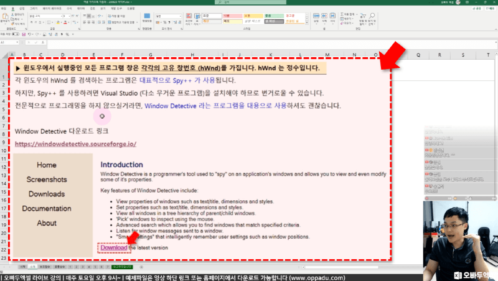Image resolution: width=498 pixels, height=281 pixels.
Task: Select the green highlighted sheet tab
Action: 122,267
